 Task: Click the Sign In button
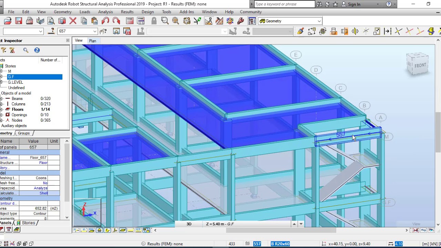[351, 4]
